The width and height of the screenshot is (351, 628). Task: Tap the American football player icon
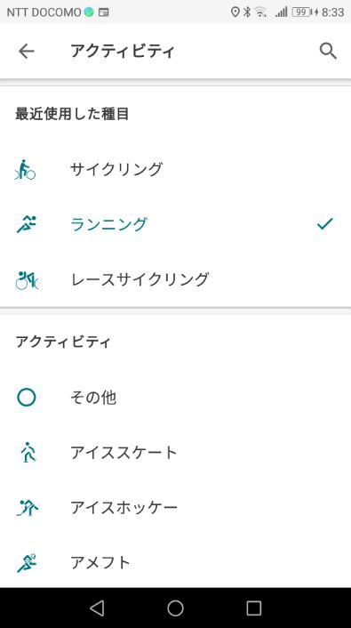(27, 563)
